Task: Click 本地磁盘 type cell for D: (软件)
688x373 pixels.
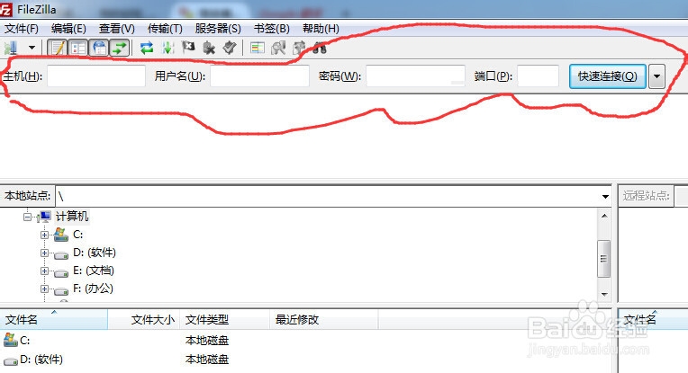Action: pos(207,360)
